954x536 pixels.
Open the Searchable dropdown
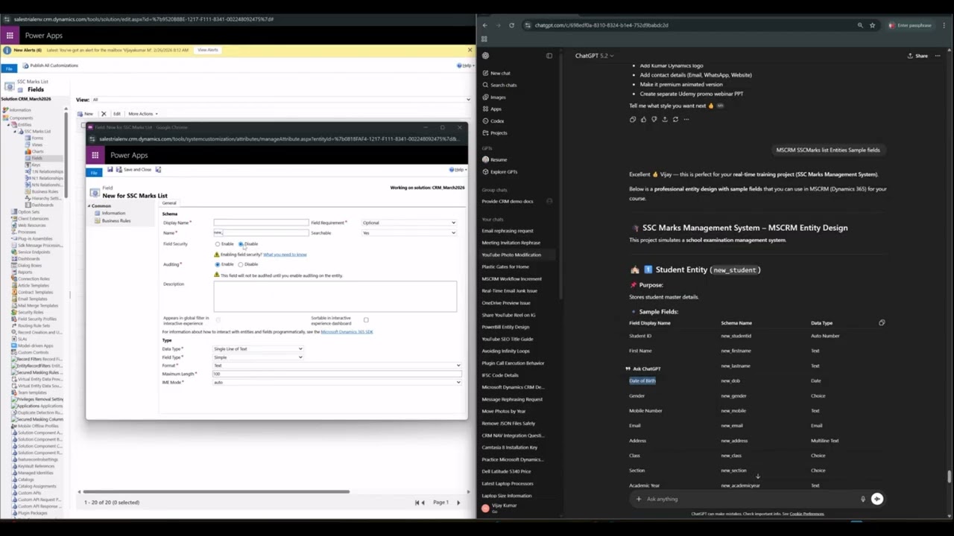(408, 233)
